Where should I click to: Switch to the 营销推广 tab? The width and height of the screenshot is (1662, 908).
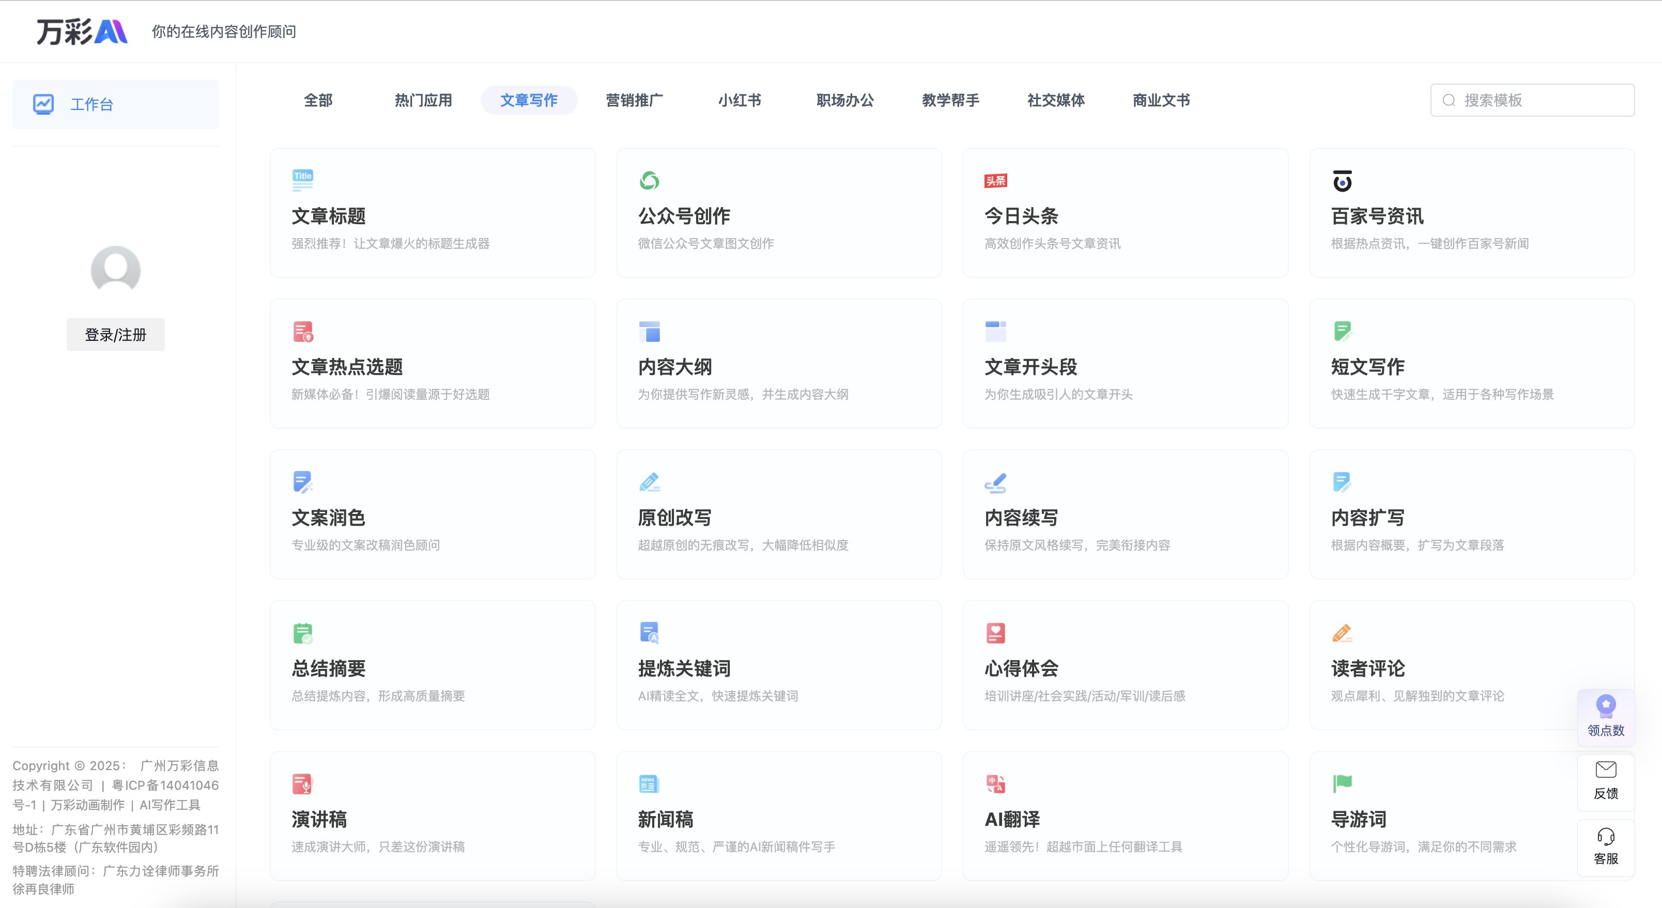634,100
